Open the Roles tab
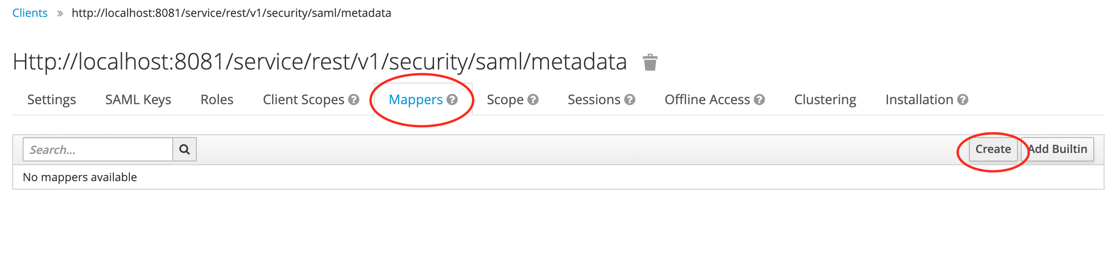Screen dimensions: 1114x260 point(217,99)
